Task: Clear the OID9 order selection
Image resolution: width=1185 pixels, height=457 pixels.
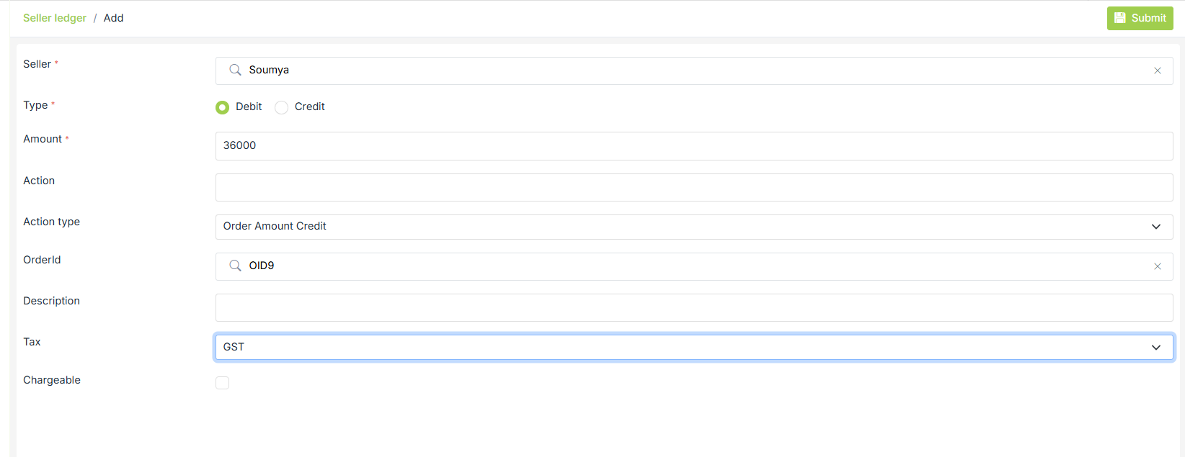Action: (1158, 266)
